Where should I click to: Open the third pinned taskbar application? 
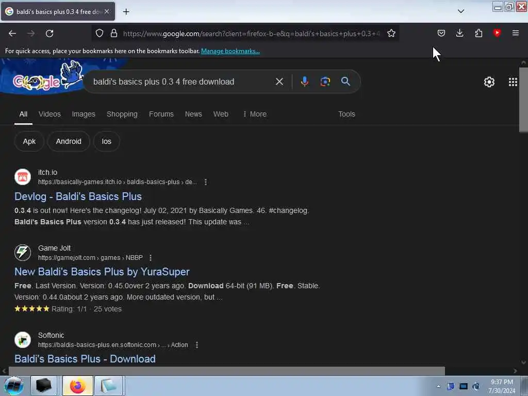[x=108, y=386]
